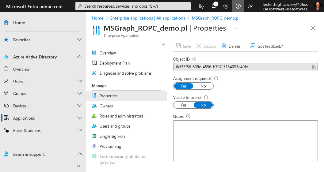
Task: Go to Enterprise applications | All applications breadcrumb
Action: coord(147,18)
